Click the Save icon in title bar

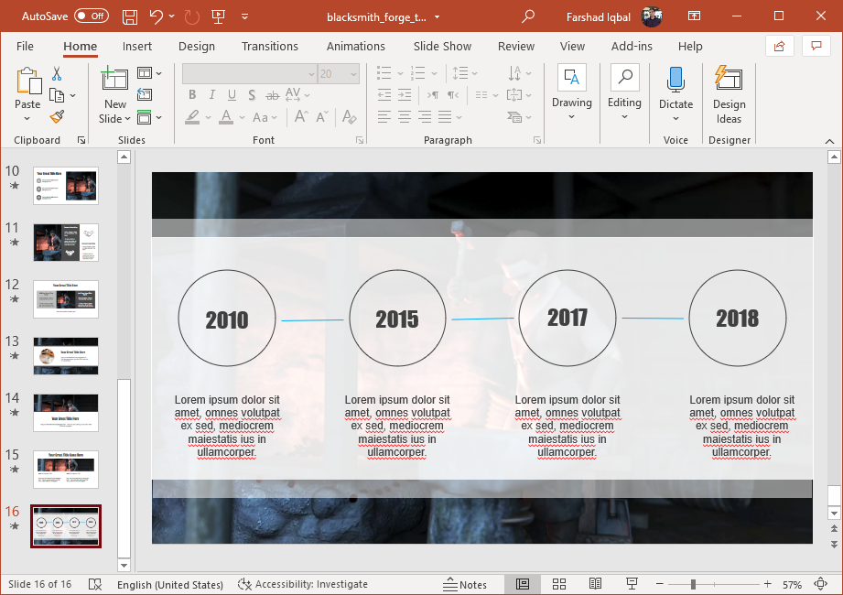(x=129, y=16)
